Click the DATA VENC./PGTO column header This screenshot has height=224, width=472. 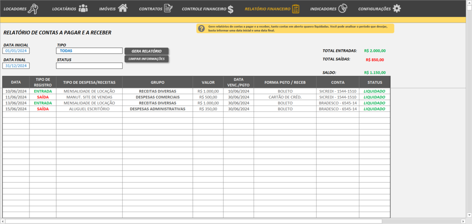(238, 82)
